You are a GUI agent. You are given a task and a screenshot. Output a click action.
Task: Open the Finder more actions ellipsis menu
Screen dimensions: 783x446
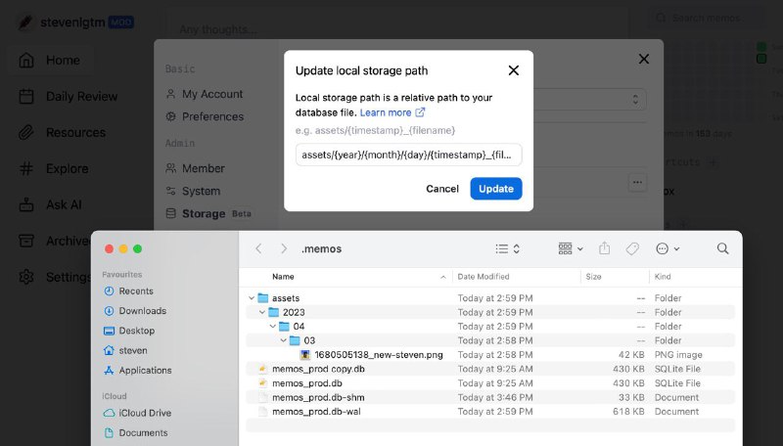668,249
